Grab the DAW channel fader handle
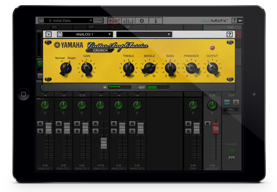This screenshot has width=277, height=192. tap(197, 128)
